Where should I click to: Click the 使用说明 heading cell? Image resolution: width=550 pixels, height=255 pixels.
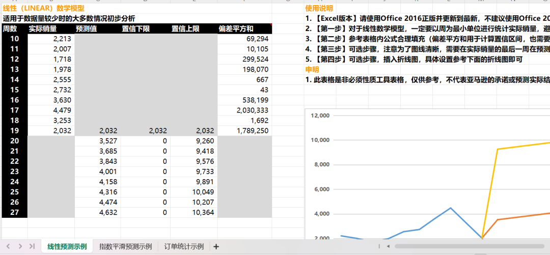coord(319,9)
